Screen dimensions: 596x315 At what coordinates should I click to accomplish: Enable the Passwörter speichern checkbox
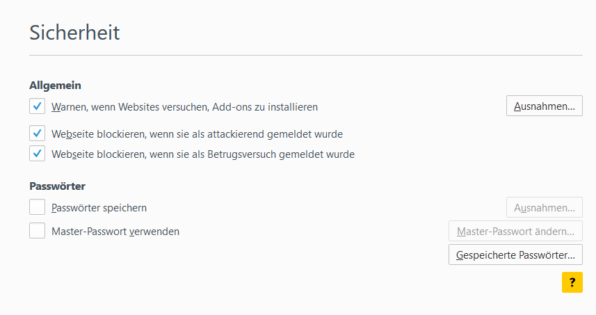pos(38,207)
